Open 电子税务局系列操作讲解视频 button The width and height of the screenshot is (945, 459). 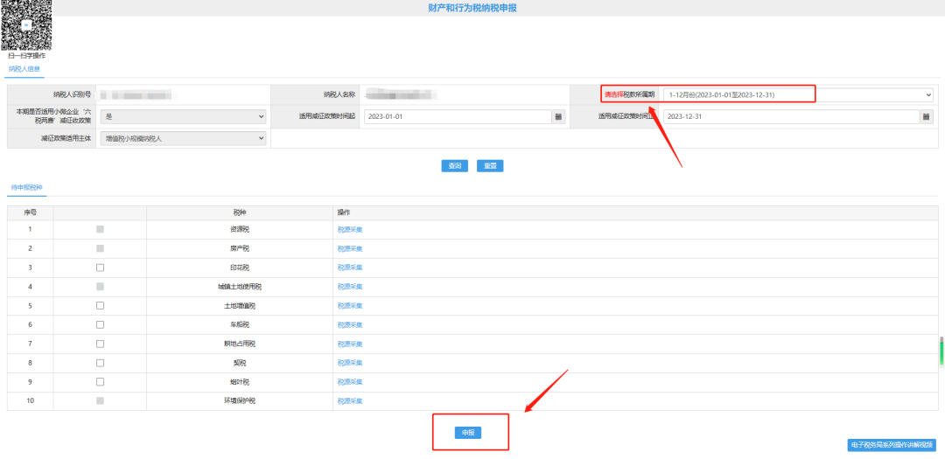click(x=893, y=445)
